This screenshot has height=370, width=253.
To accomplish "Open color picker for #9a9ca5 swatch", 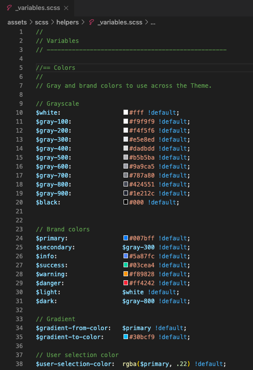I will pos(126,166).
